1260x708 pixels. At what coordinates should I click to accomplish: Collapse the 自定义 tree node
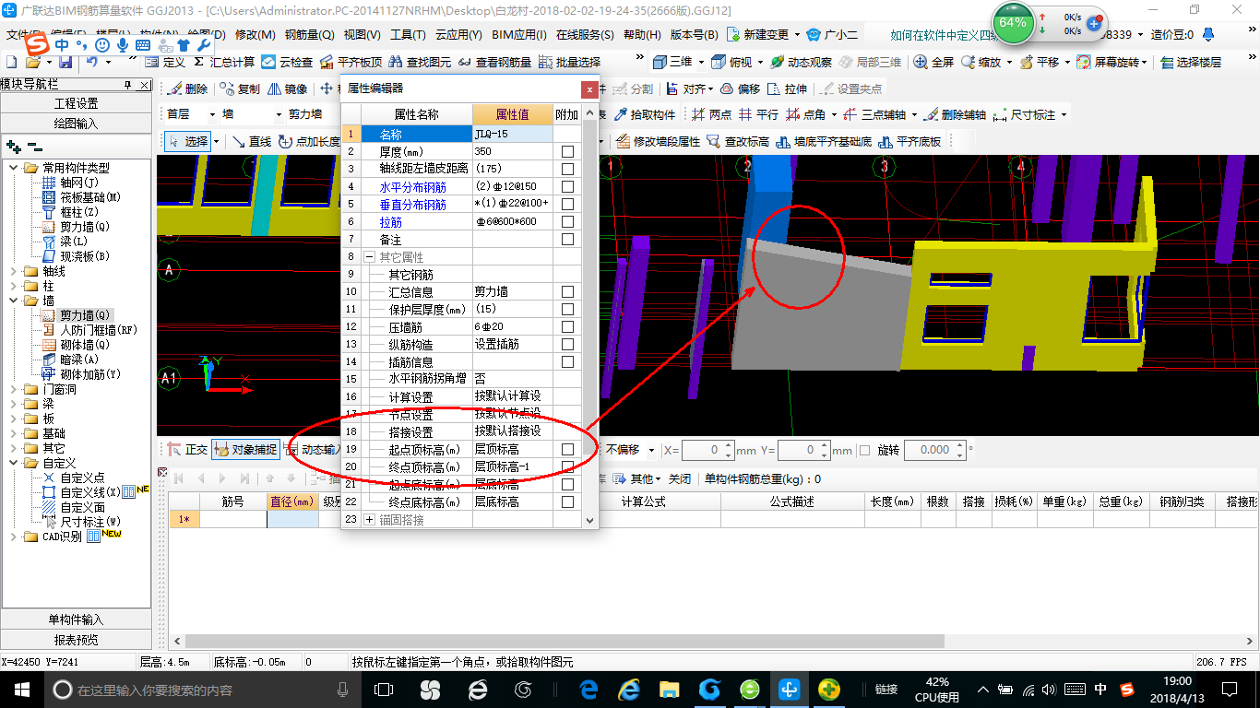tap(14, 463)
